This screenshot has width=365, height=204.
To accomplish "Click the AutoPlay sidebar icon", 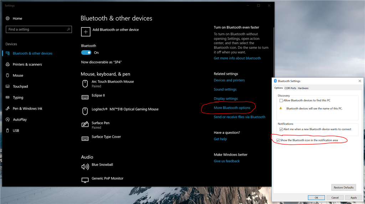I will pyautogui.click(x=8, y=119).
